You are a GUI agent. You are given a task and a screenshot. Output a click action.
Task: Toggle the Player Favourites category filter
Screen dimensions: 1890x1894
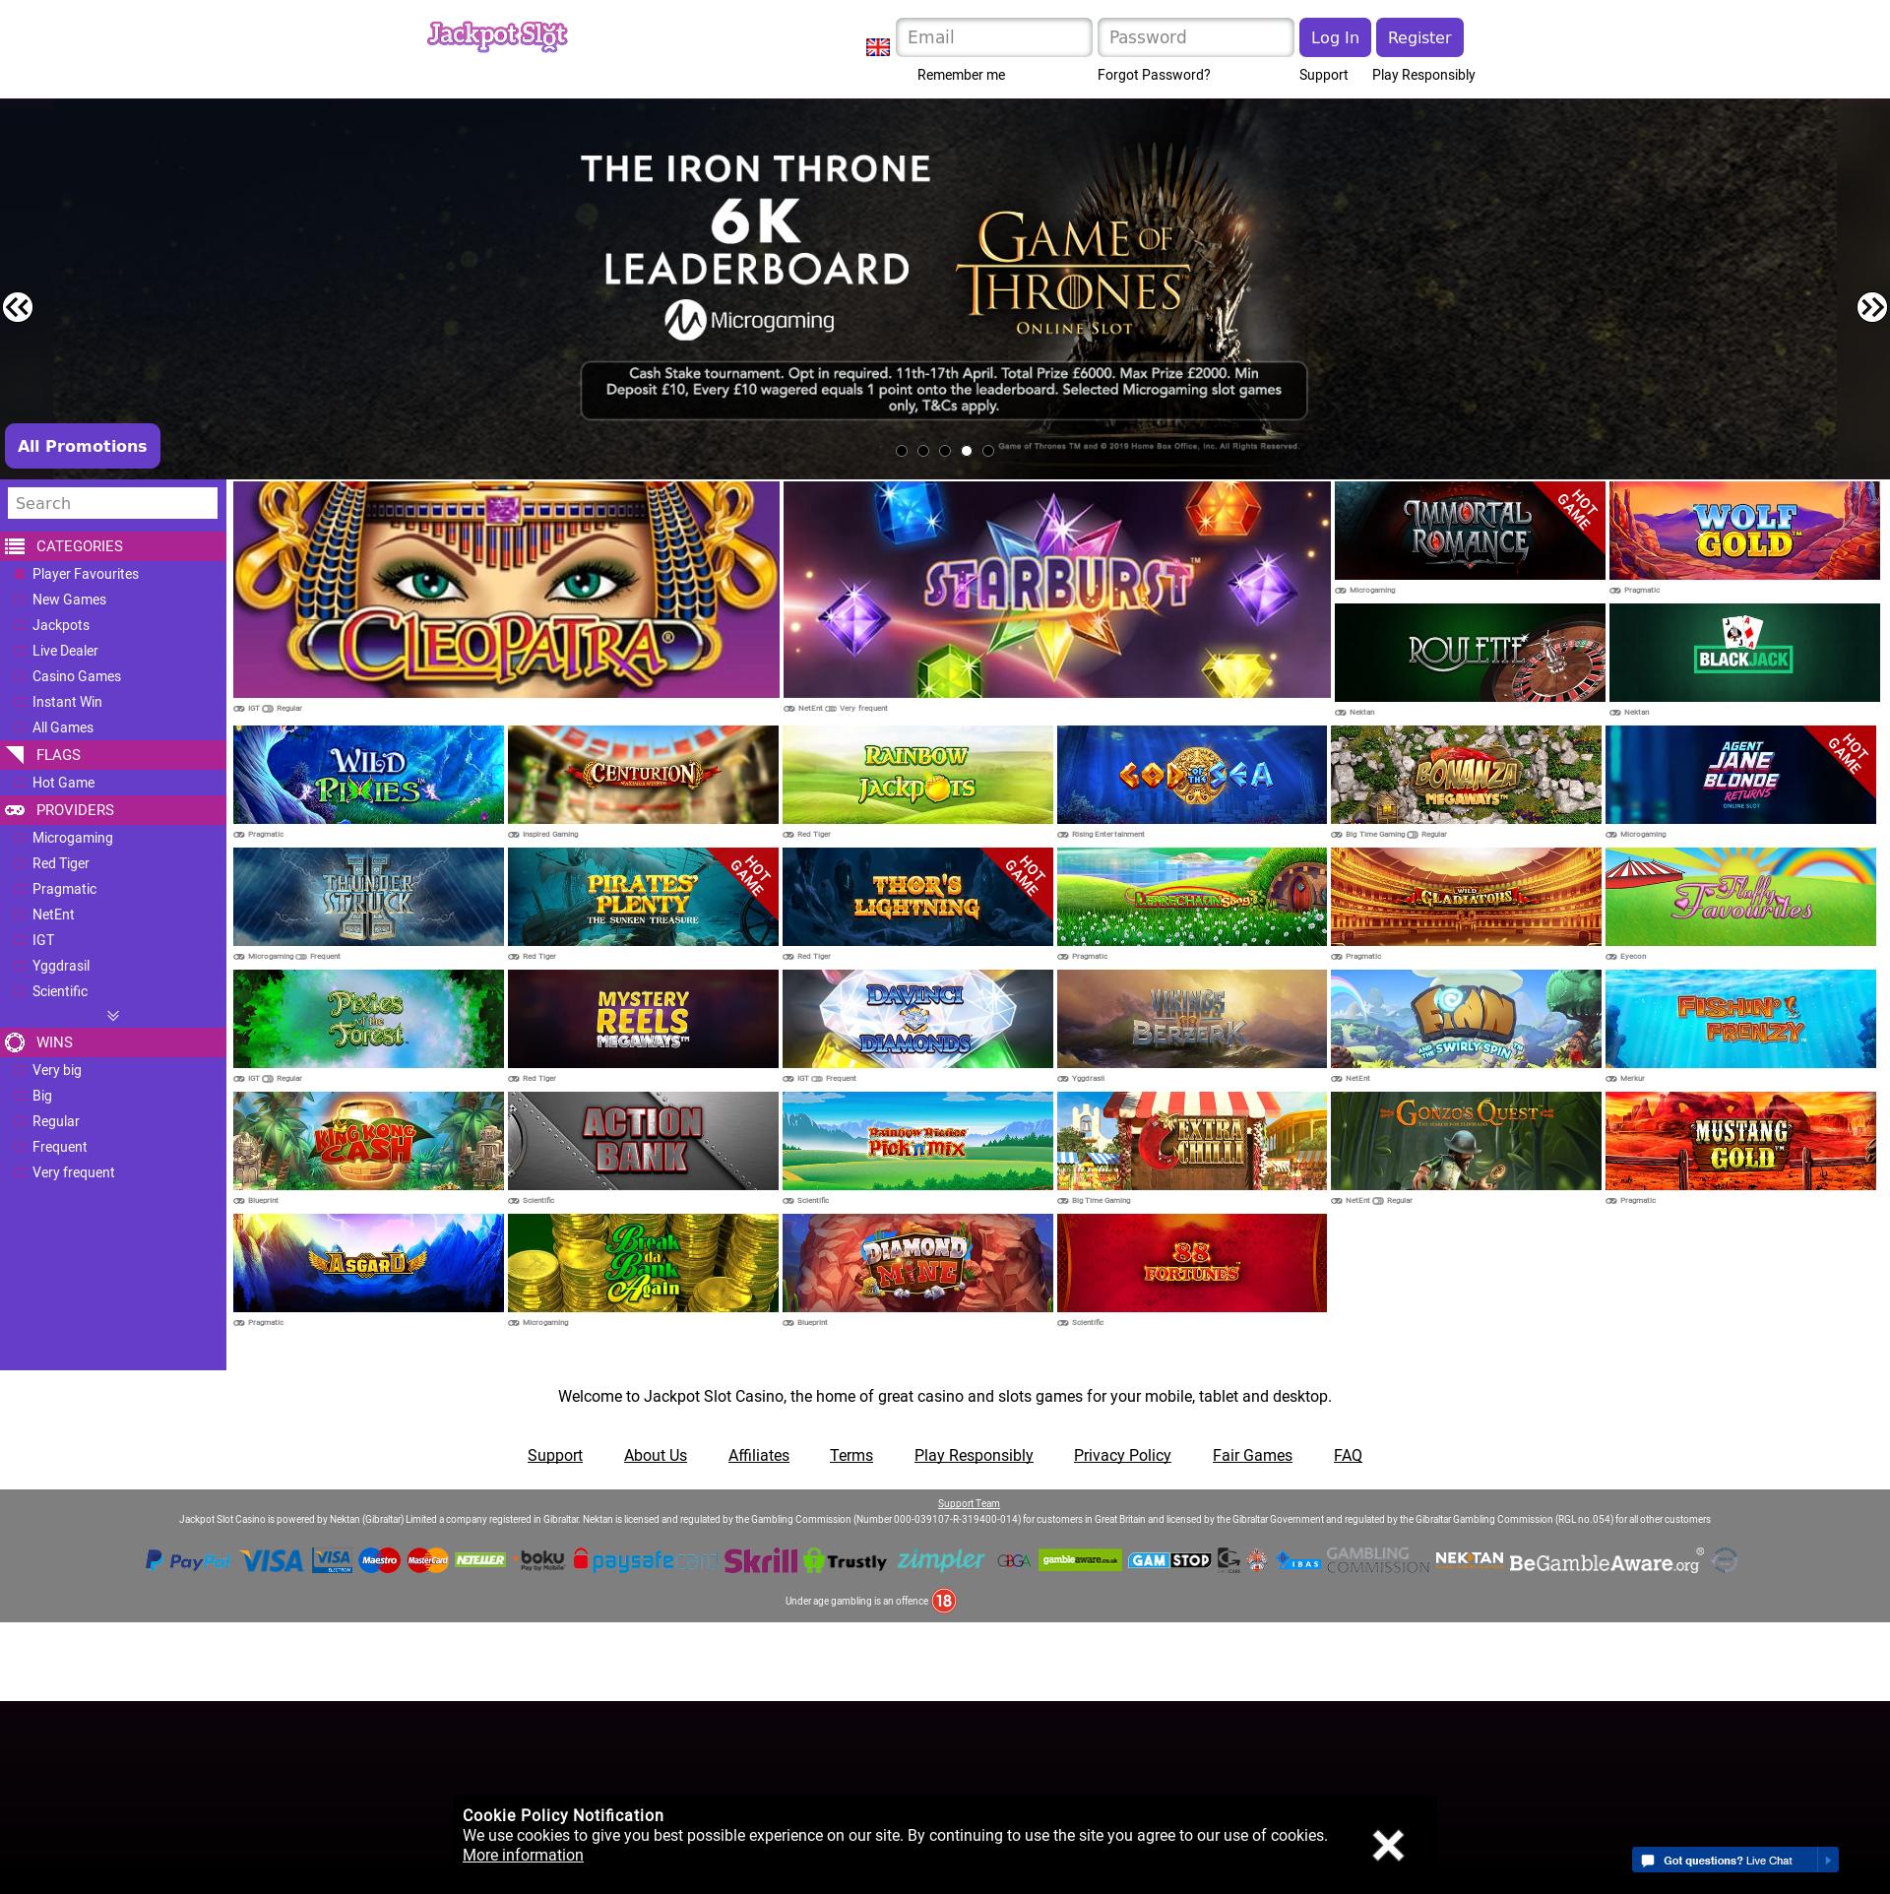(x=18, y=574)
